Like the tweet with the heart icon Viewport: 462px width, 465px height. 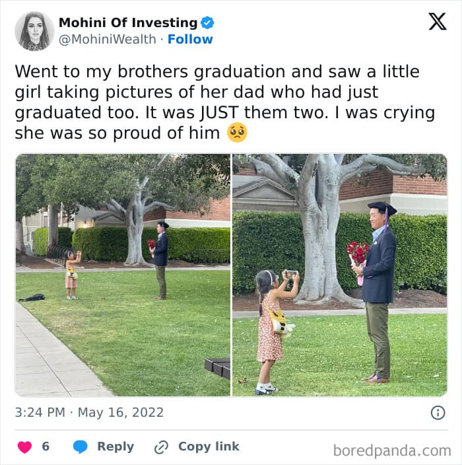(x=24, y=447)
